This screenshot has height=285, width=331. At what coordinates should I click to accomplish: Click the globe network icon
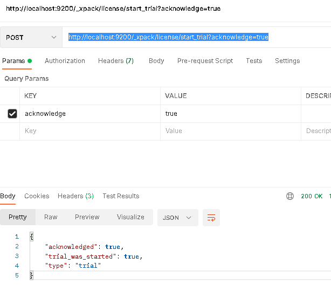[x=290, y=196]
